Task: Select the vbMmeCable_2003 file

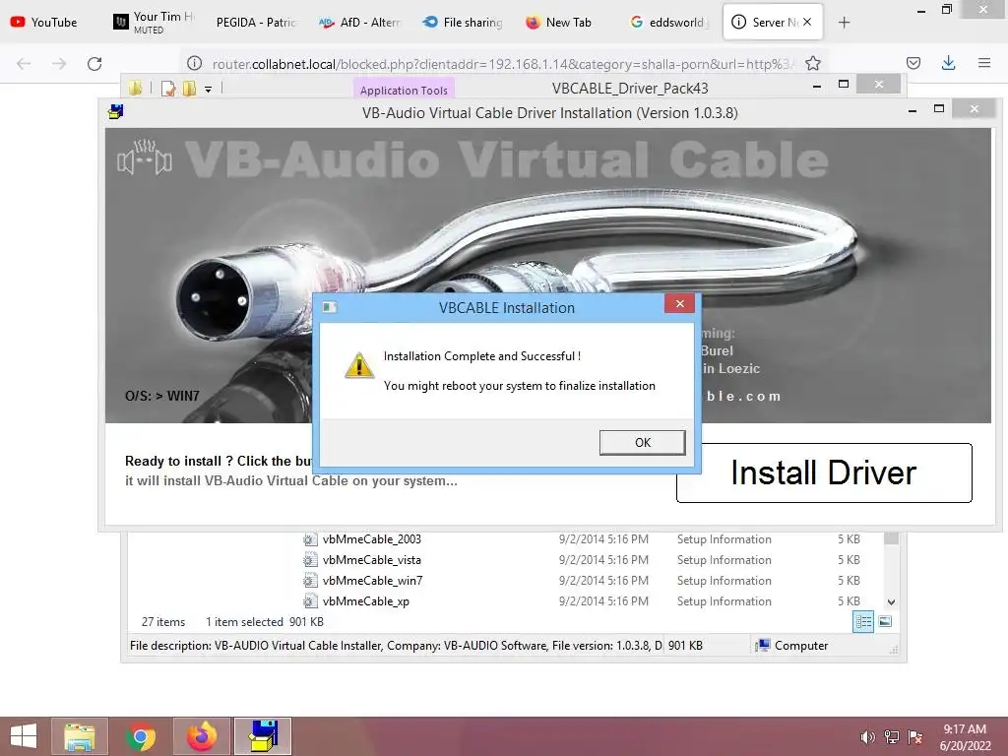Action: click(371, 539)
